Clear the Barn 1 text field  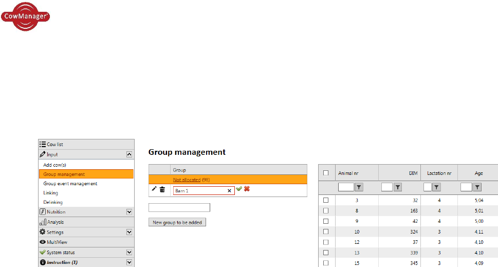(229, 190)
